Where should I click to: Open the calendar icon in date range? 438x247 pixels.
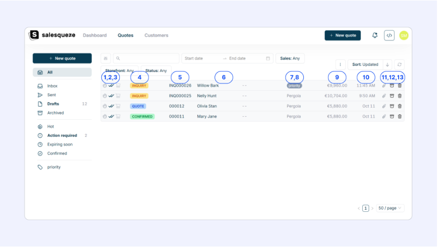point(268,58)
